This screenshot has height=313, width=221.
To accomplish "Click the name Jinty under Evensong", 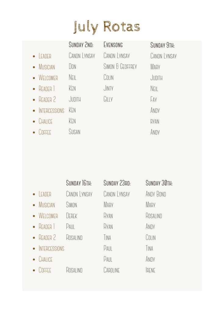I will pos(108,88).
